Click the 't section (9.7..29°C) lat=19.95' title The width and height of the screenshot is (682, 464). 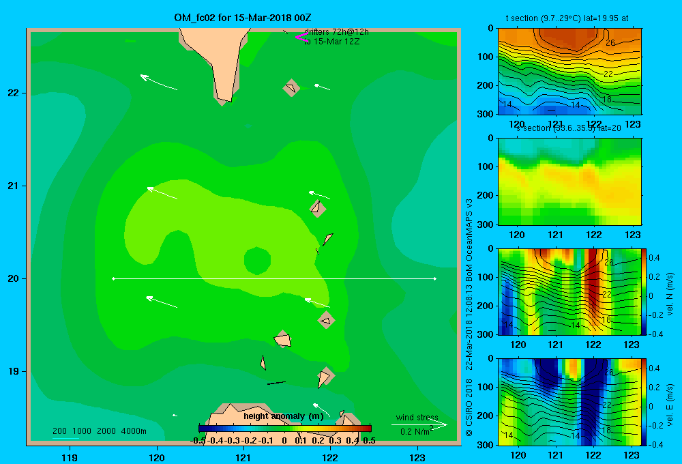tap(567, 18)
